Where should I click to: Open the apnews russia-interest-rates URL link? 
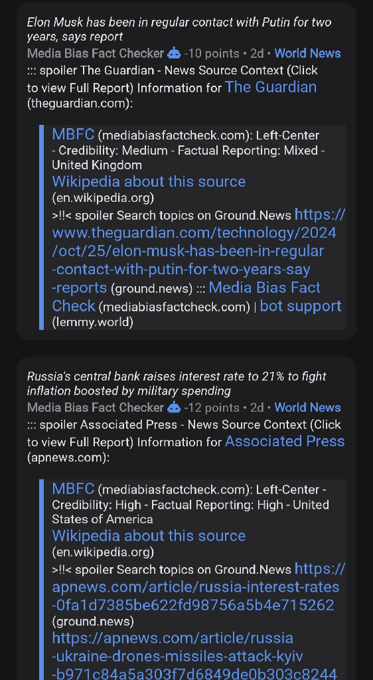tap(198, 586)
